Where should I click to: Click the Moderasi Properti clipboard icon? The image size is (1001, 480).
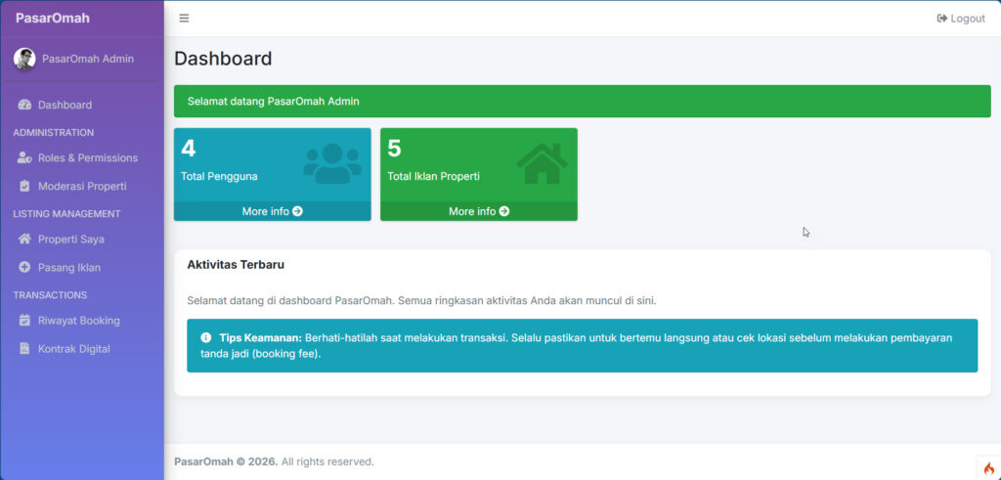tap(25, 186)
